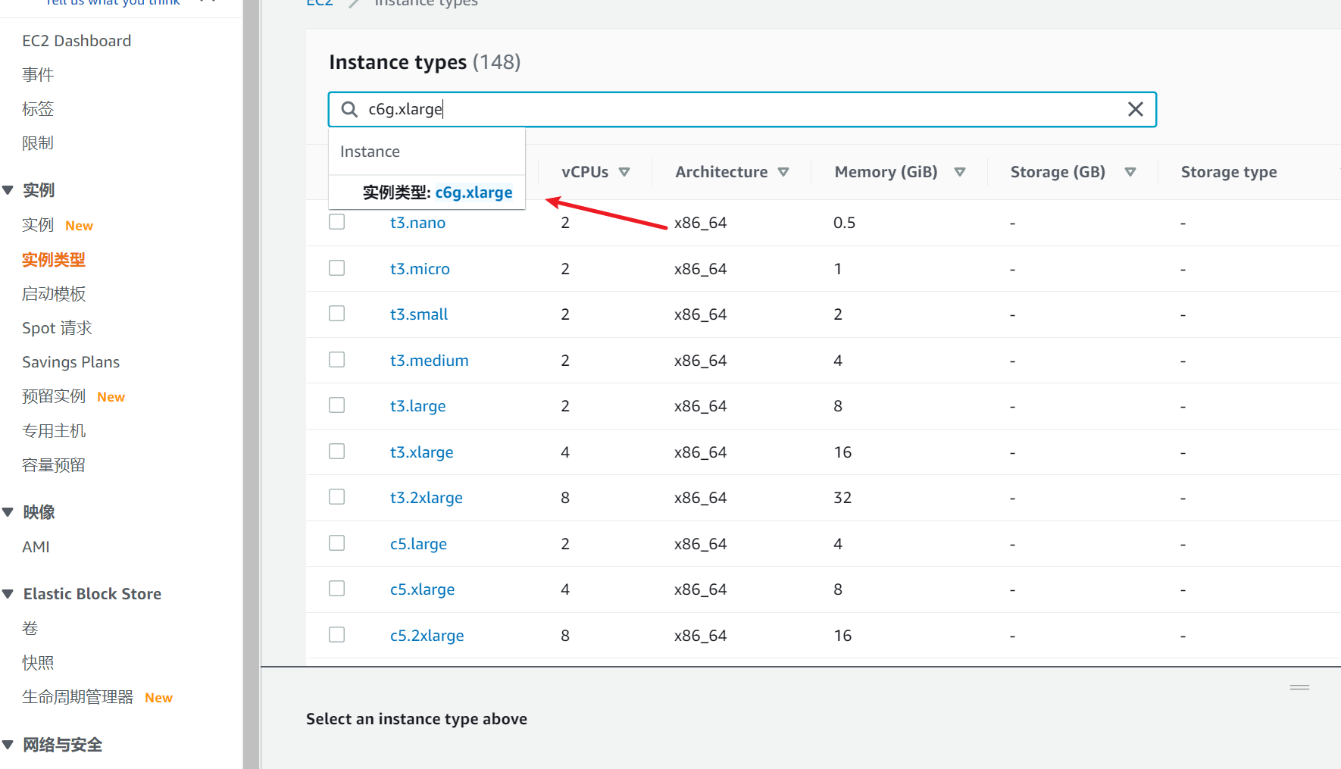Screen dimensions: 1341x769
Task: Check the c5.xlarge row checkbox
Action: click(337, 588)
